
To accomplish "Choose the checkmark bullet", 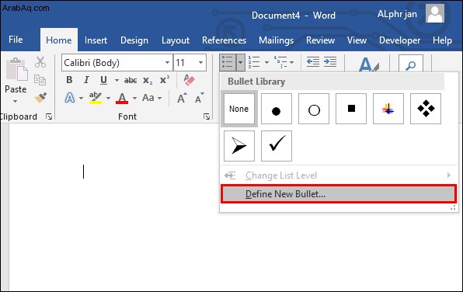I will coord(277,146).
